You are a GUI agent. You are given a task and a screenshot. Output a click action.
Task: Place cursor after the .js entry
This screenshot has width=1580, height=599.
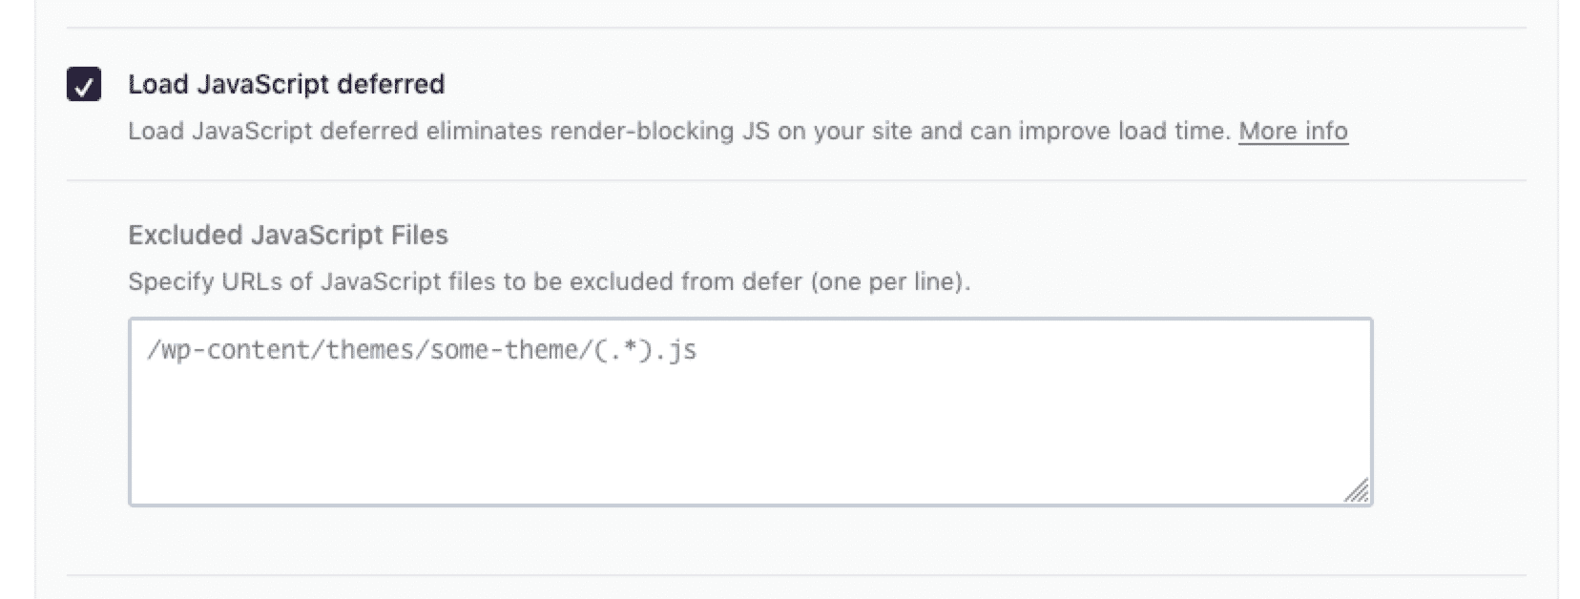pos(701,349)
